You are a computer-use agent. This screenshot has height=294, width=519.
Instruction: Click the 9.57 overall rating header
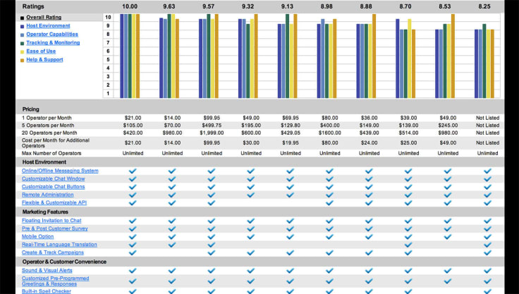[x=209, y=6]
